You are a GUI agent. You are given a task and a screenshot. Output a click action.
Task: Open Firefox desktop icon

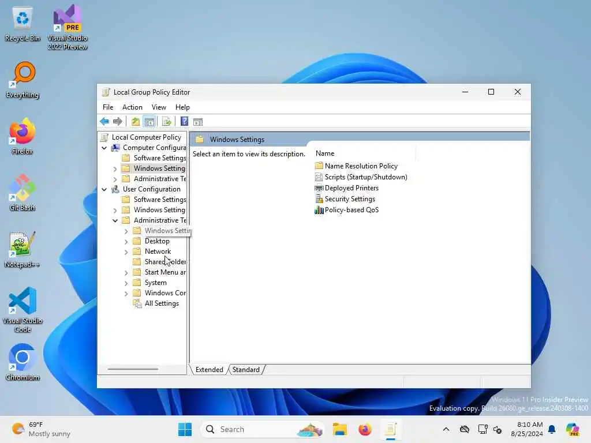[23, 136]
